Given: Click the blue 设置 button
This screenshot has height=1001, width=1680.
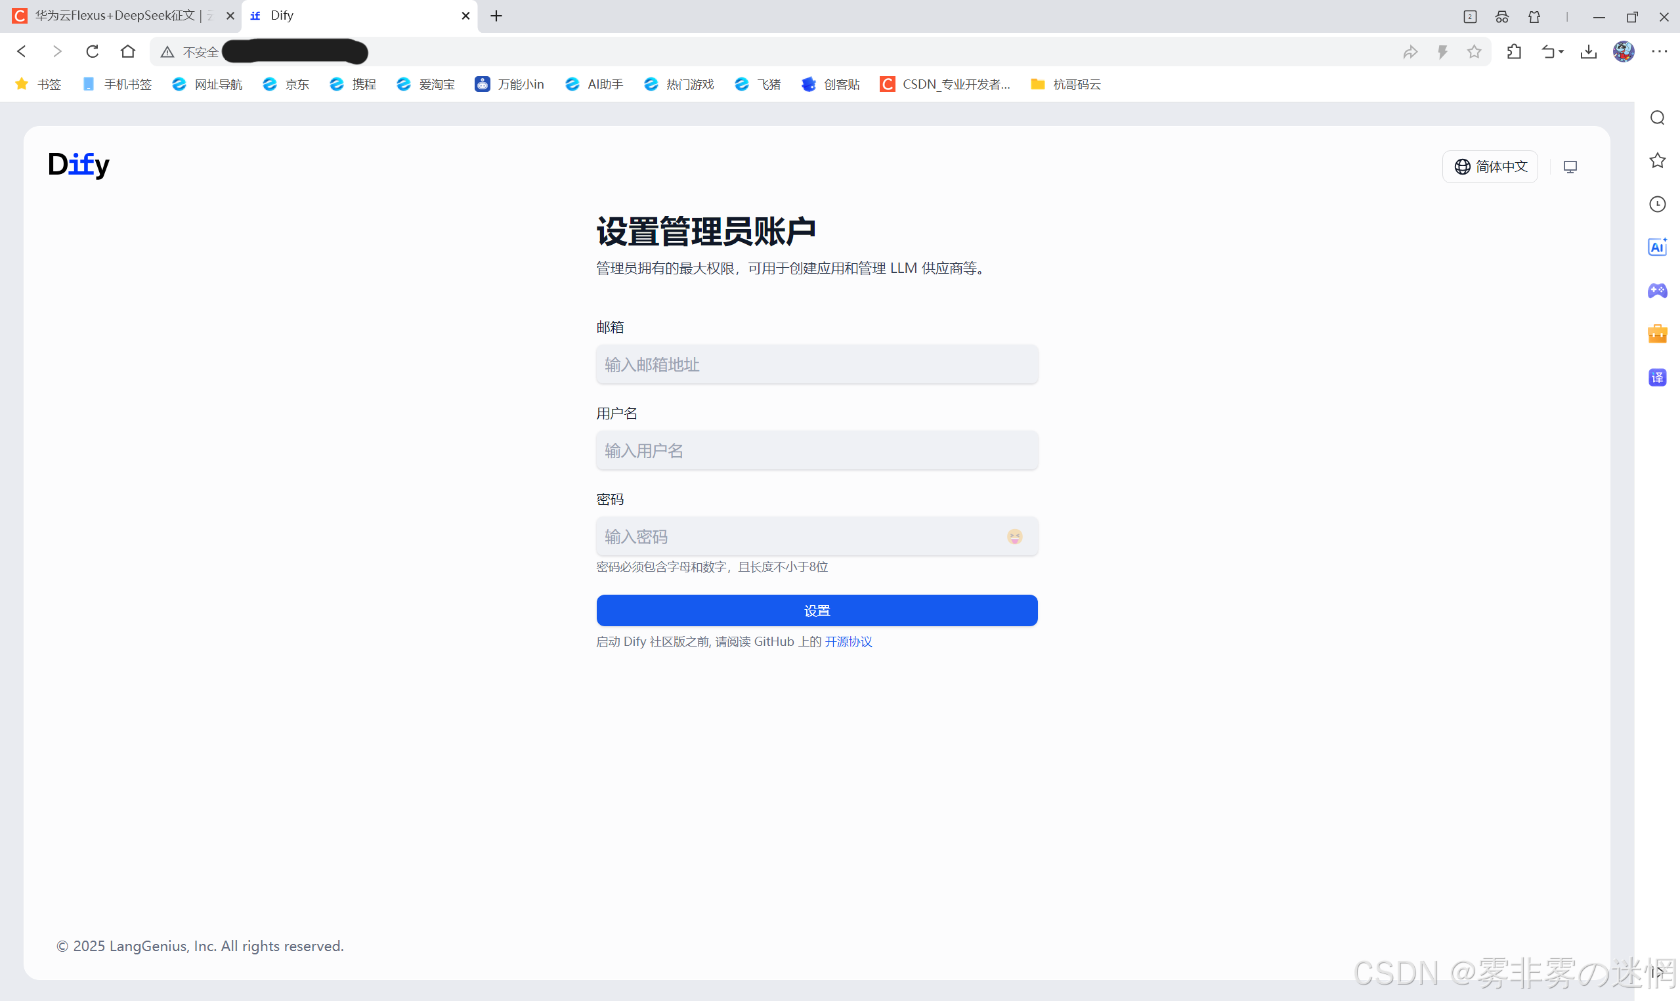Looking at the screenshot, I should [x=817, y=610].
